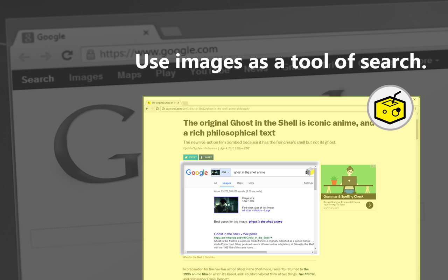Open 'Large' image size link
448x280 pixels.
point(267,210)
